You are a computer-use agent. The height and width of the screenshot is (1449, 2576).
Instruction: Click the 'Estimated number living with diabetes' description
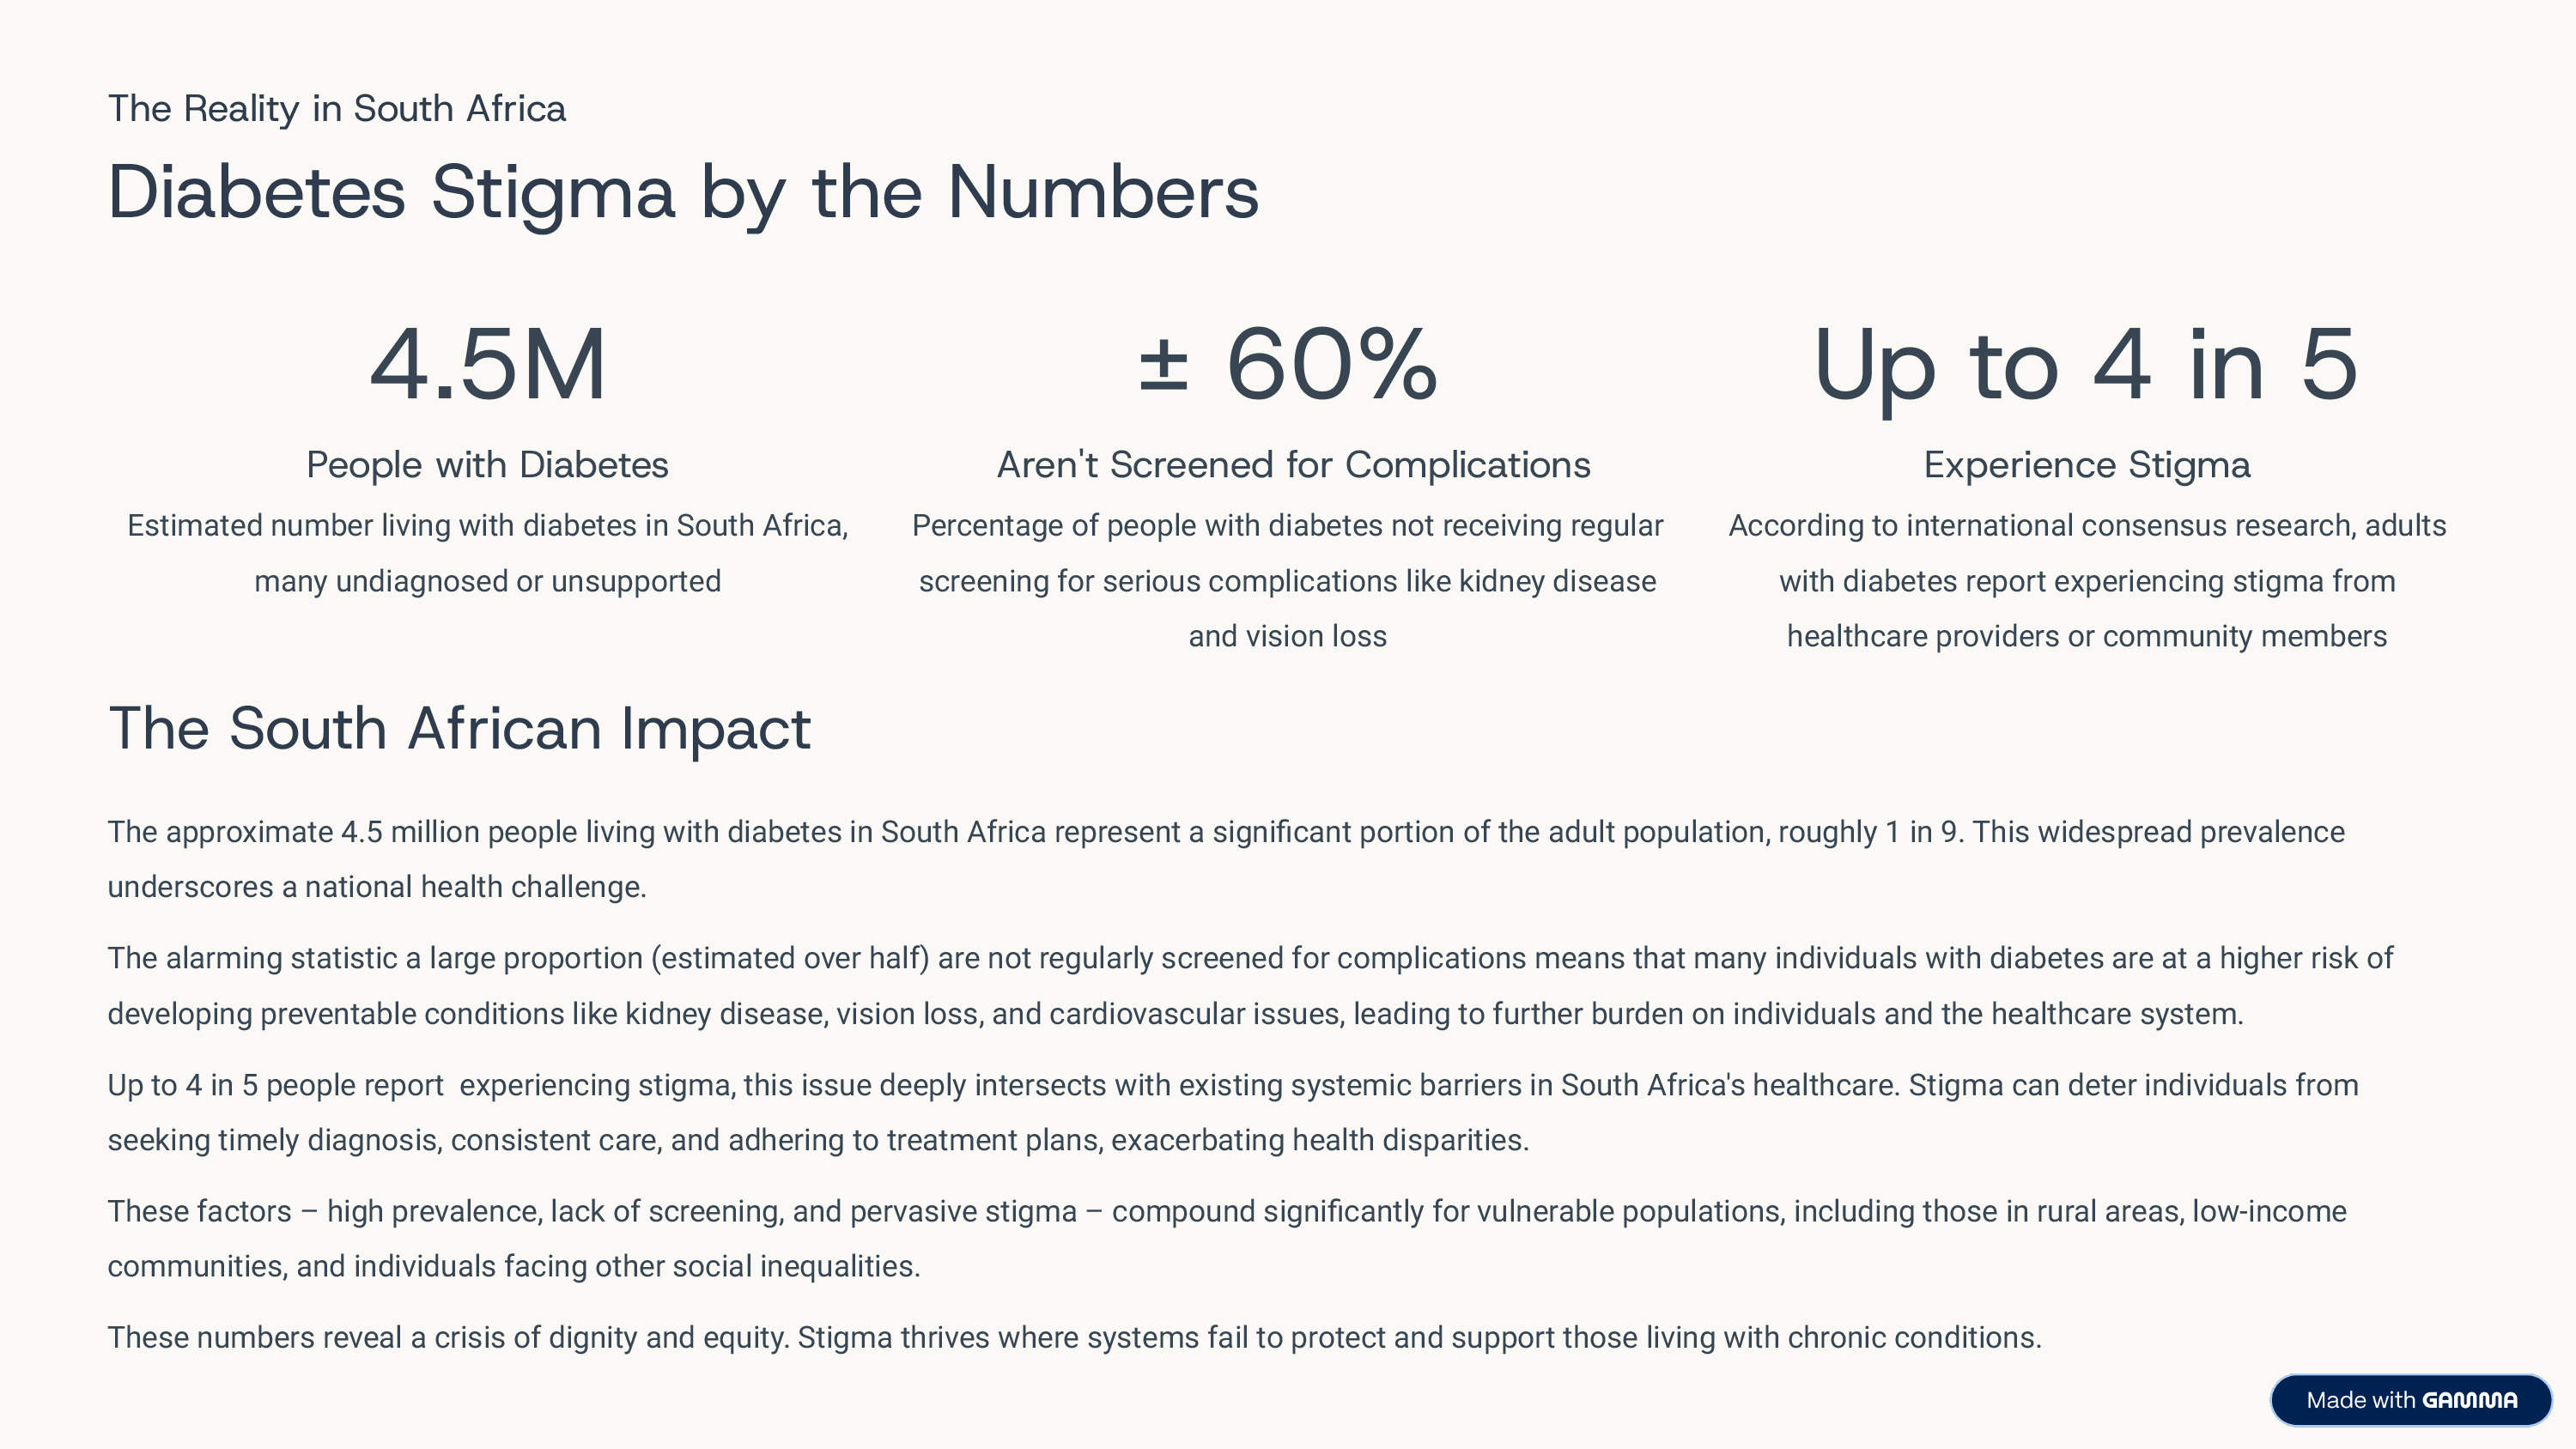(x=487, y=553)
